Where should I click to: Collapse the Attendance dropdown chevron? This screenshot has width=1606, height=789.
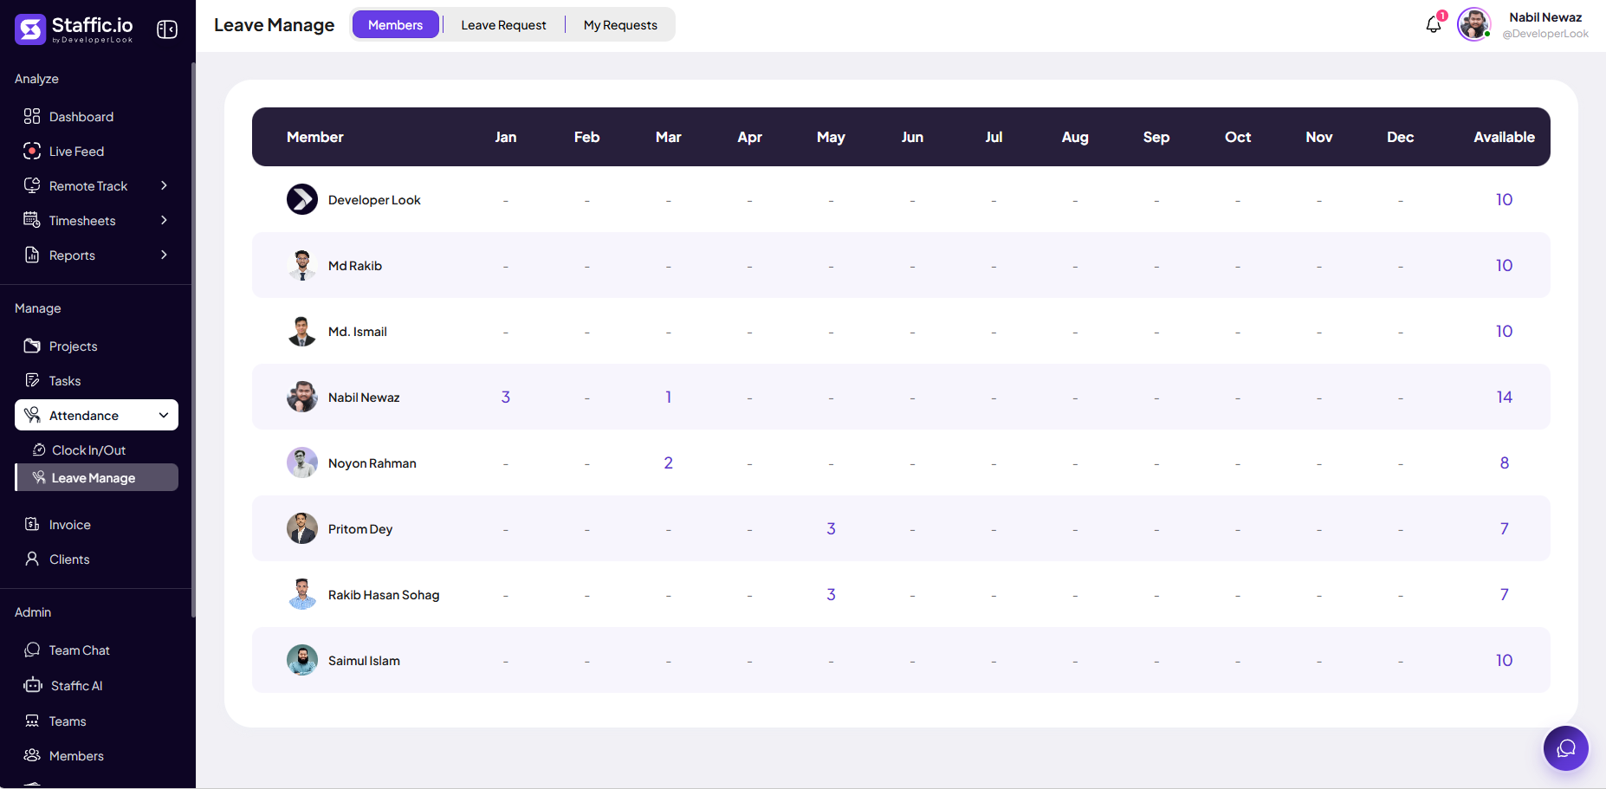pos(164,415)
